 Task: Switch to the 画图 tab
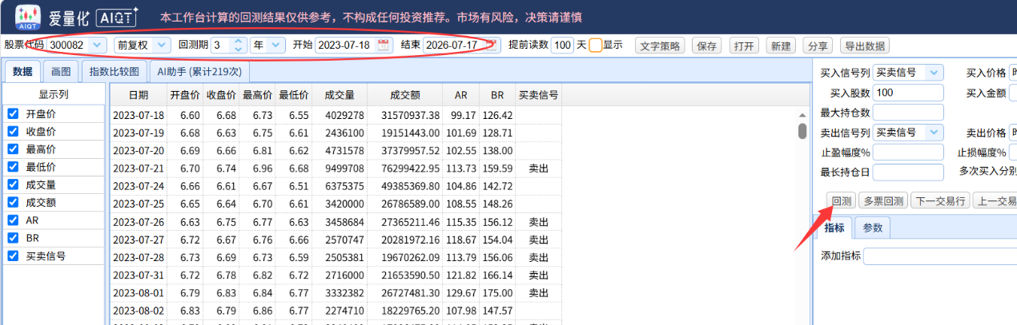coord(62,72)
